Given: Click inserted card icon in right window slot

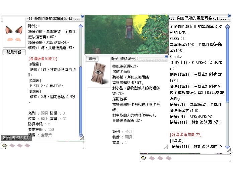Looking at the screenshot, I should [x=144, y=158].
